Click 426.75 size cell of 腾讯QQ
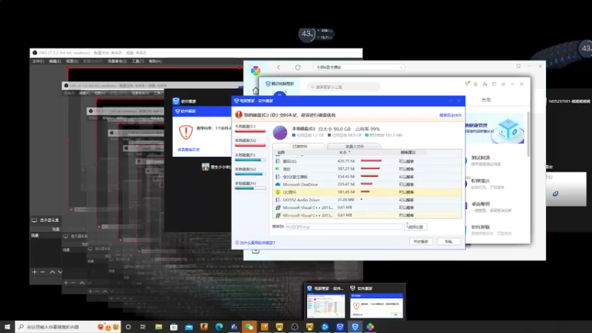Viewport: 592px width, 333px height. (x=346, y=161)
